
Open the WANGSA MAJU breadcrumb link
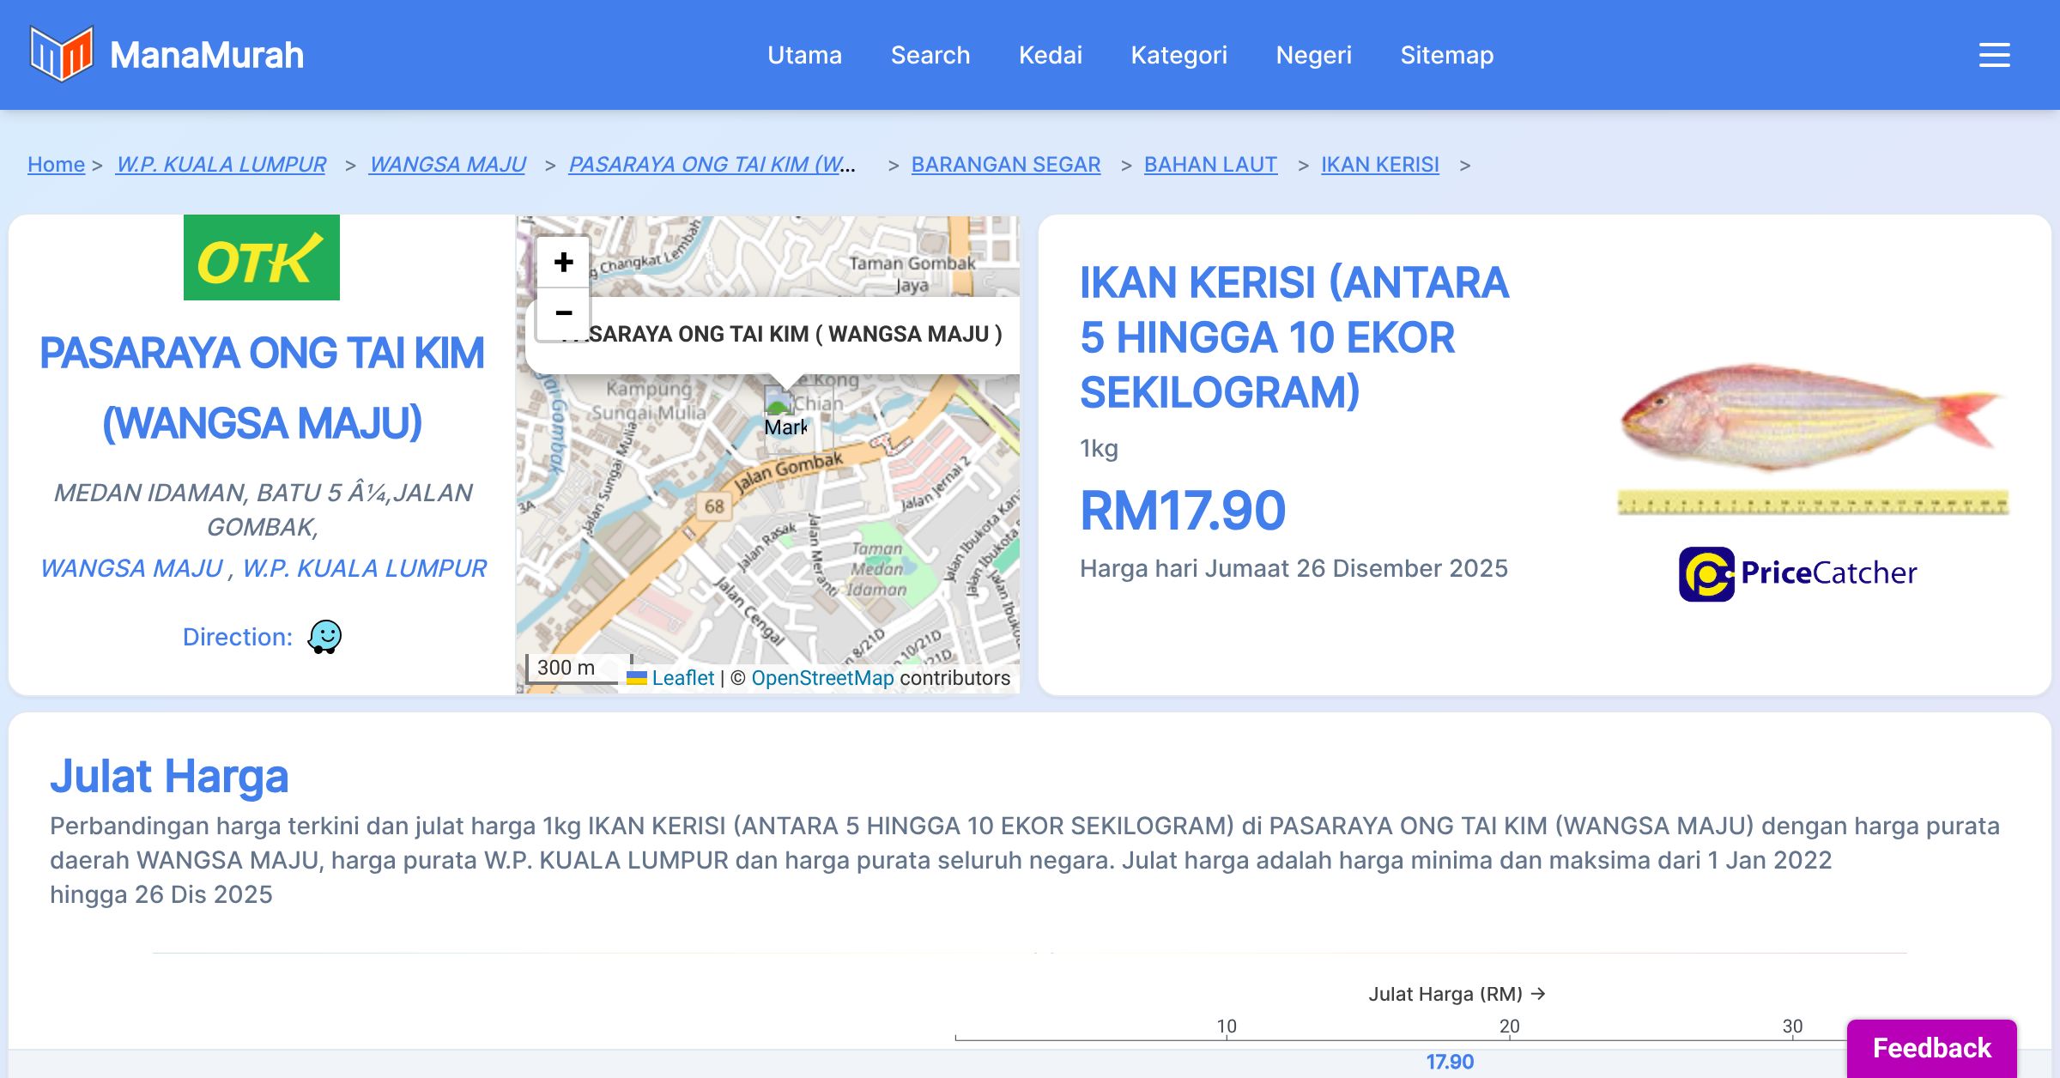pos(447,164)
